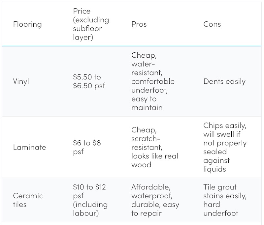Click the Pros column header
The image size is (264, 225).
click(x=139, y=24)
